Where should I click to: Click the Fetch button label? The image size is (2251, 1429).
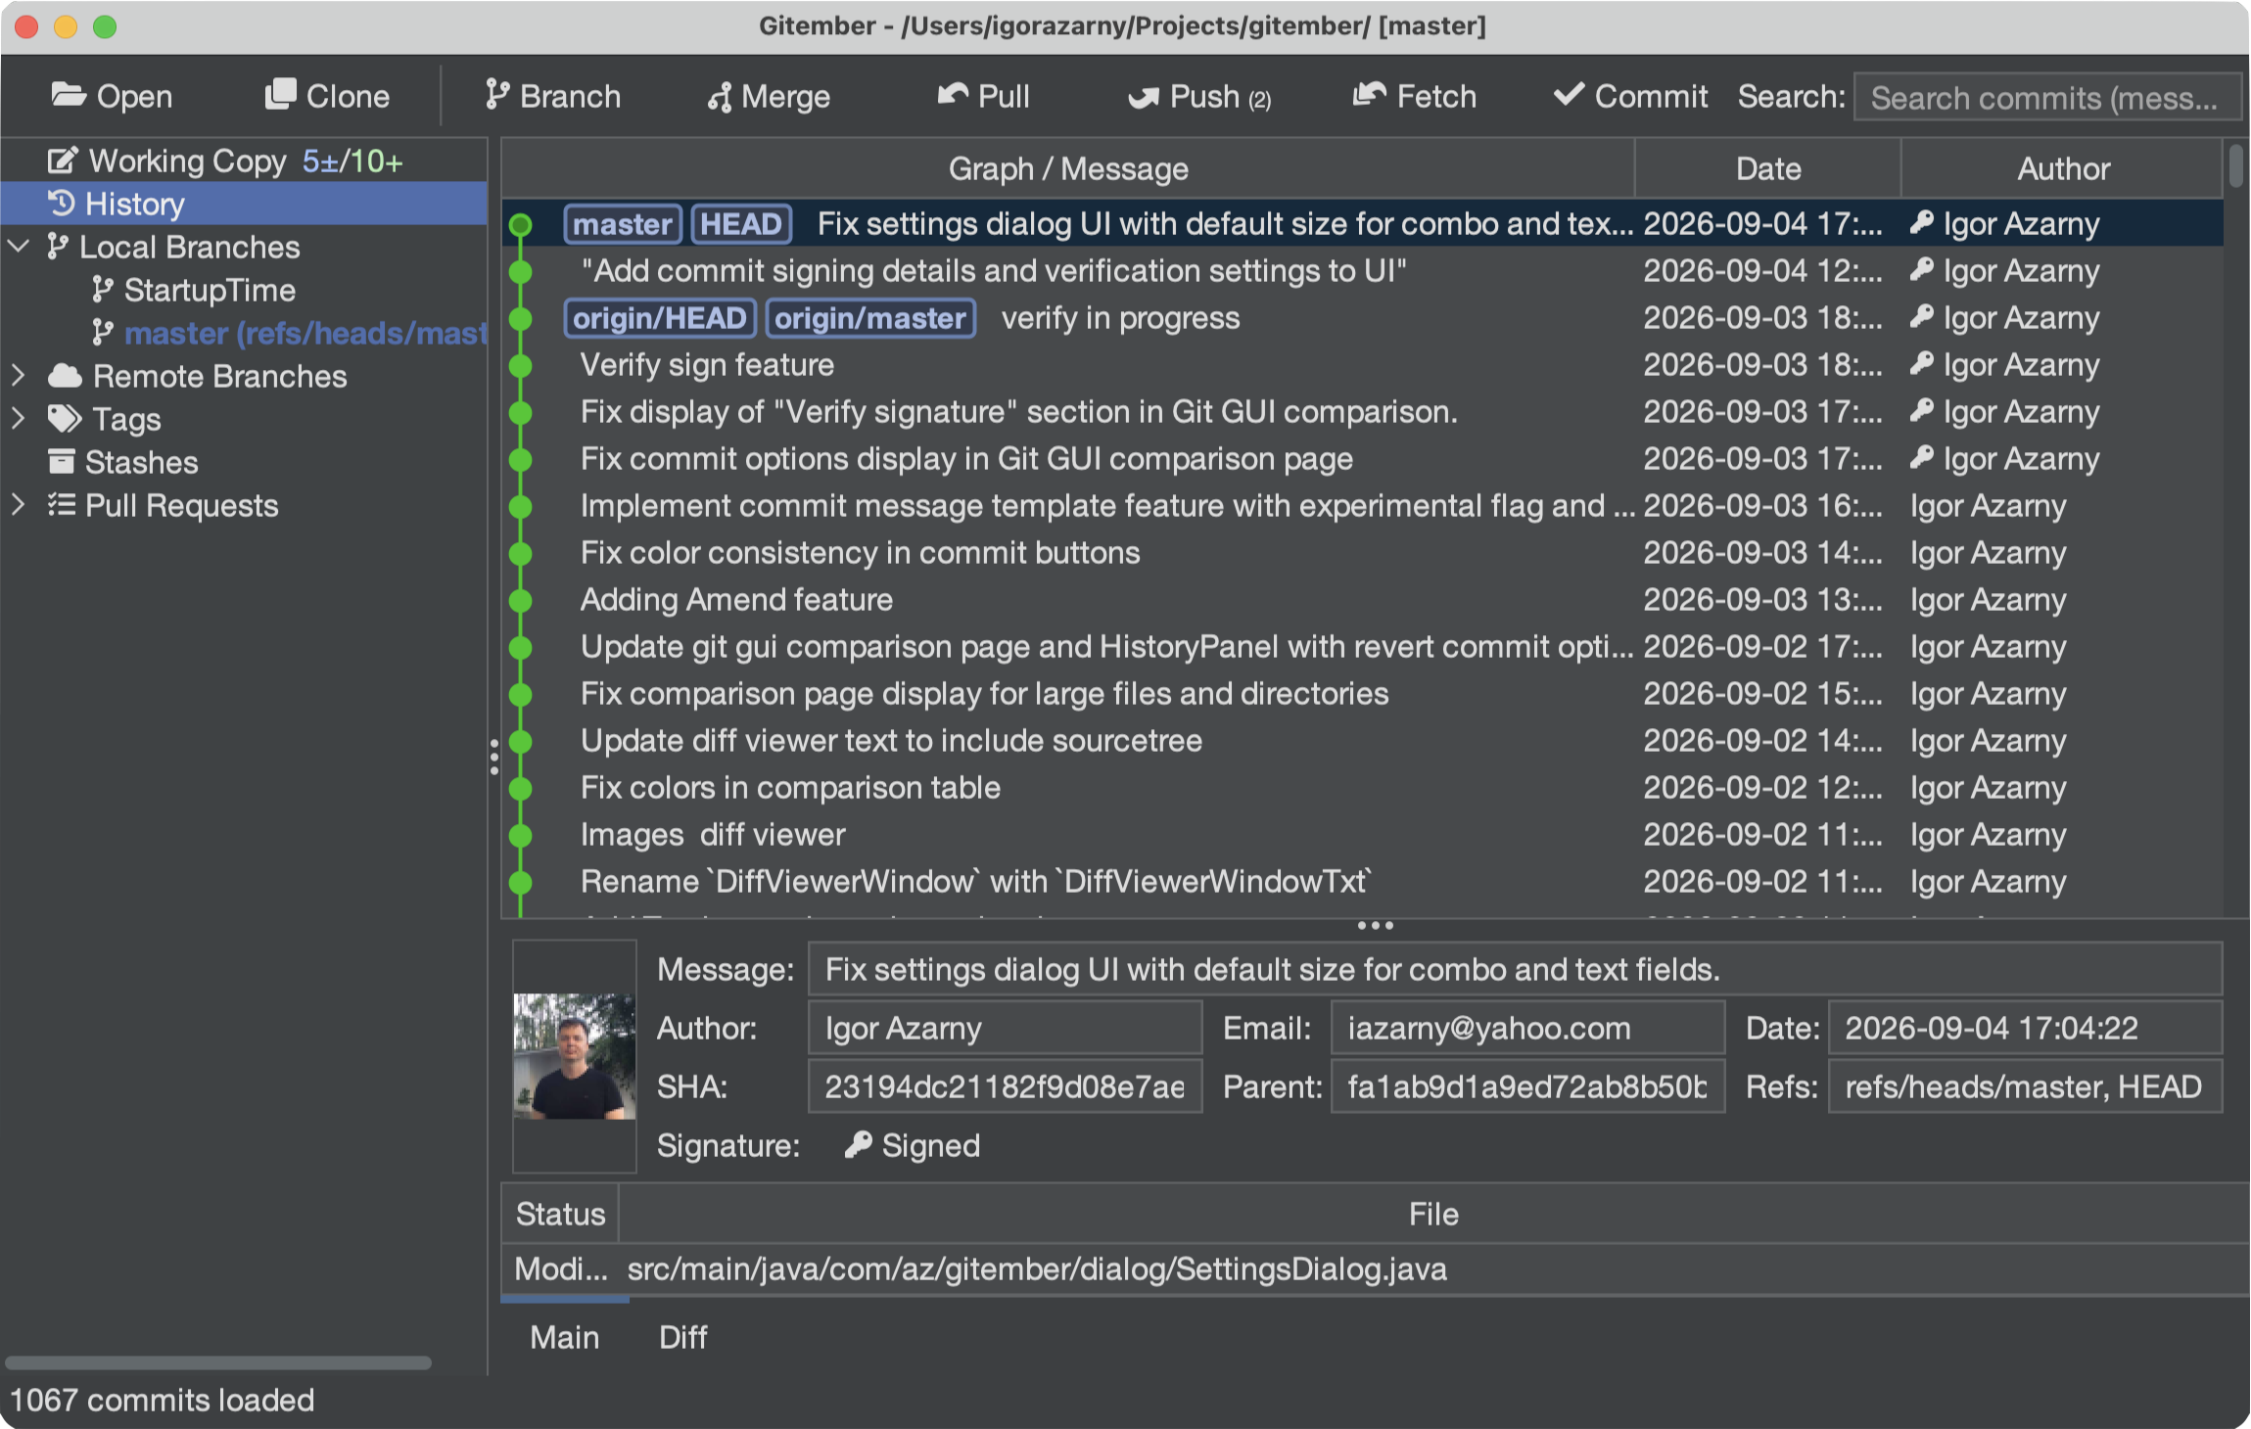[x=1436, y=96]
